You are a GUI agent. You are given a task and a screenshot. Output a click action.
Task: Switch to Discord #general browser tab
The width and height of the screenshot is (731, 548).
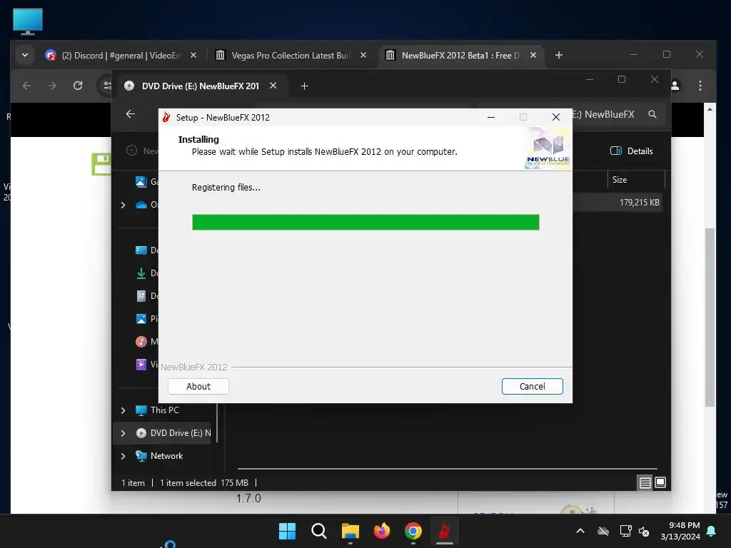[120, 56]
